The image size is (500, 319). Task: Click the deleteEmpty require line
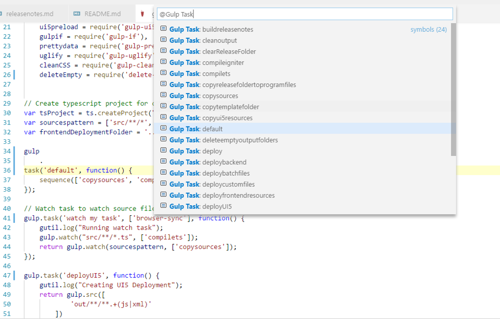point(96,75)
